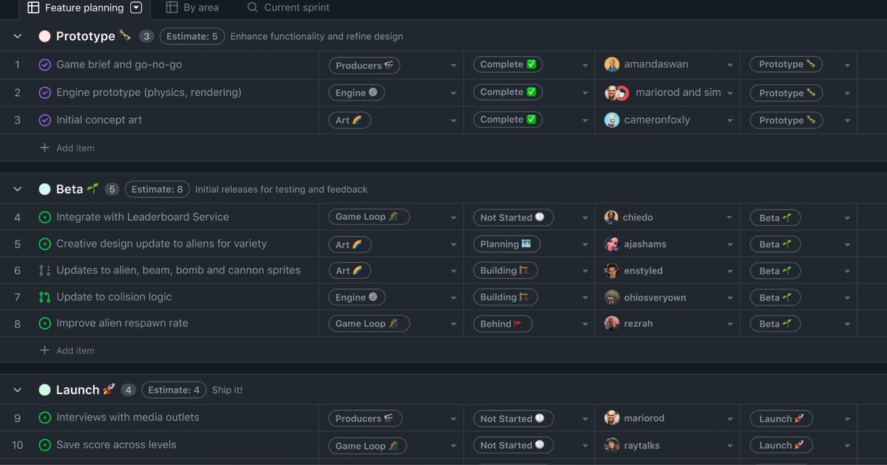Click the Beta group color circle

click(x=44, y=190)
